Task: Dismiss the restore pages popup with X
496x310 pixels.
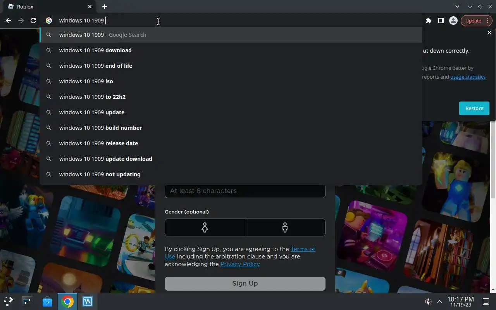Action: pos(489,33)
